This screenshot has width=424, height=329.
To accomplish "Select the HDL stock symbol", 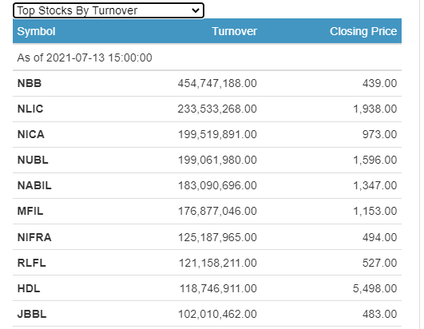I will pos(29,289).
